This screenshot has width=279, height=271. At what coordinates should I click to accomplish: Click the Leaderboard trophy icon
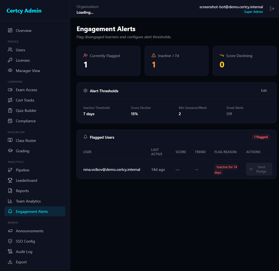[10, 180]
